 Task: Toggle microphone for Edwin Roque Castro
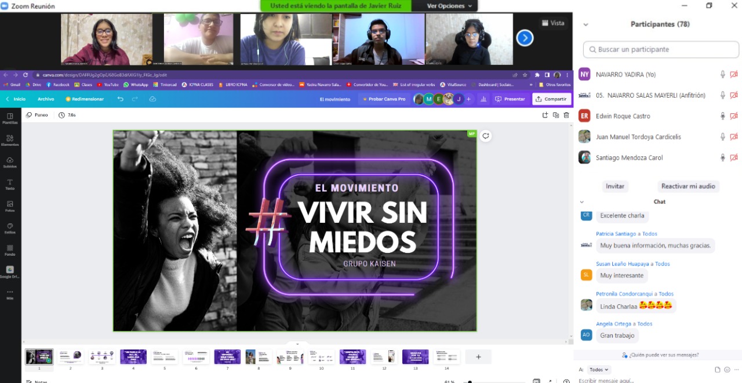pyautogui.click(x=722, y=116)
